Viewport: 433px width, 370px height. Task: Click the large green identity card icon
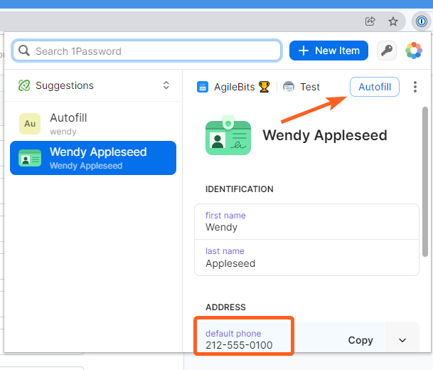(228, 135)
